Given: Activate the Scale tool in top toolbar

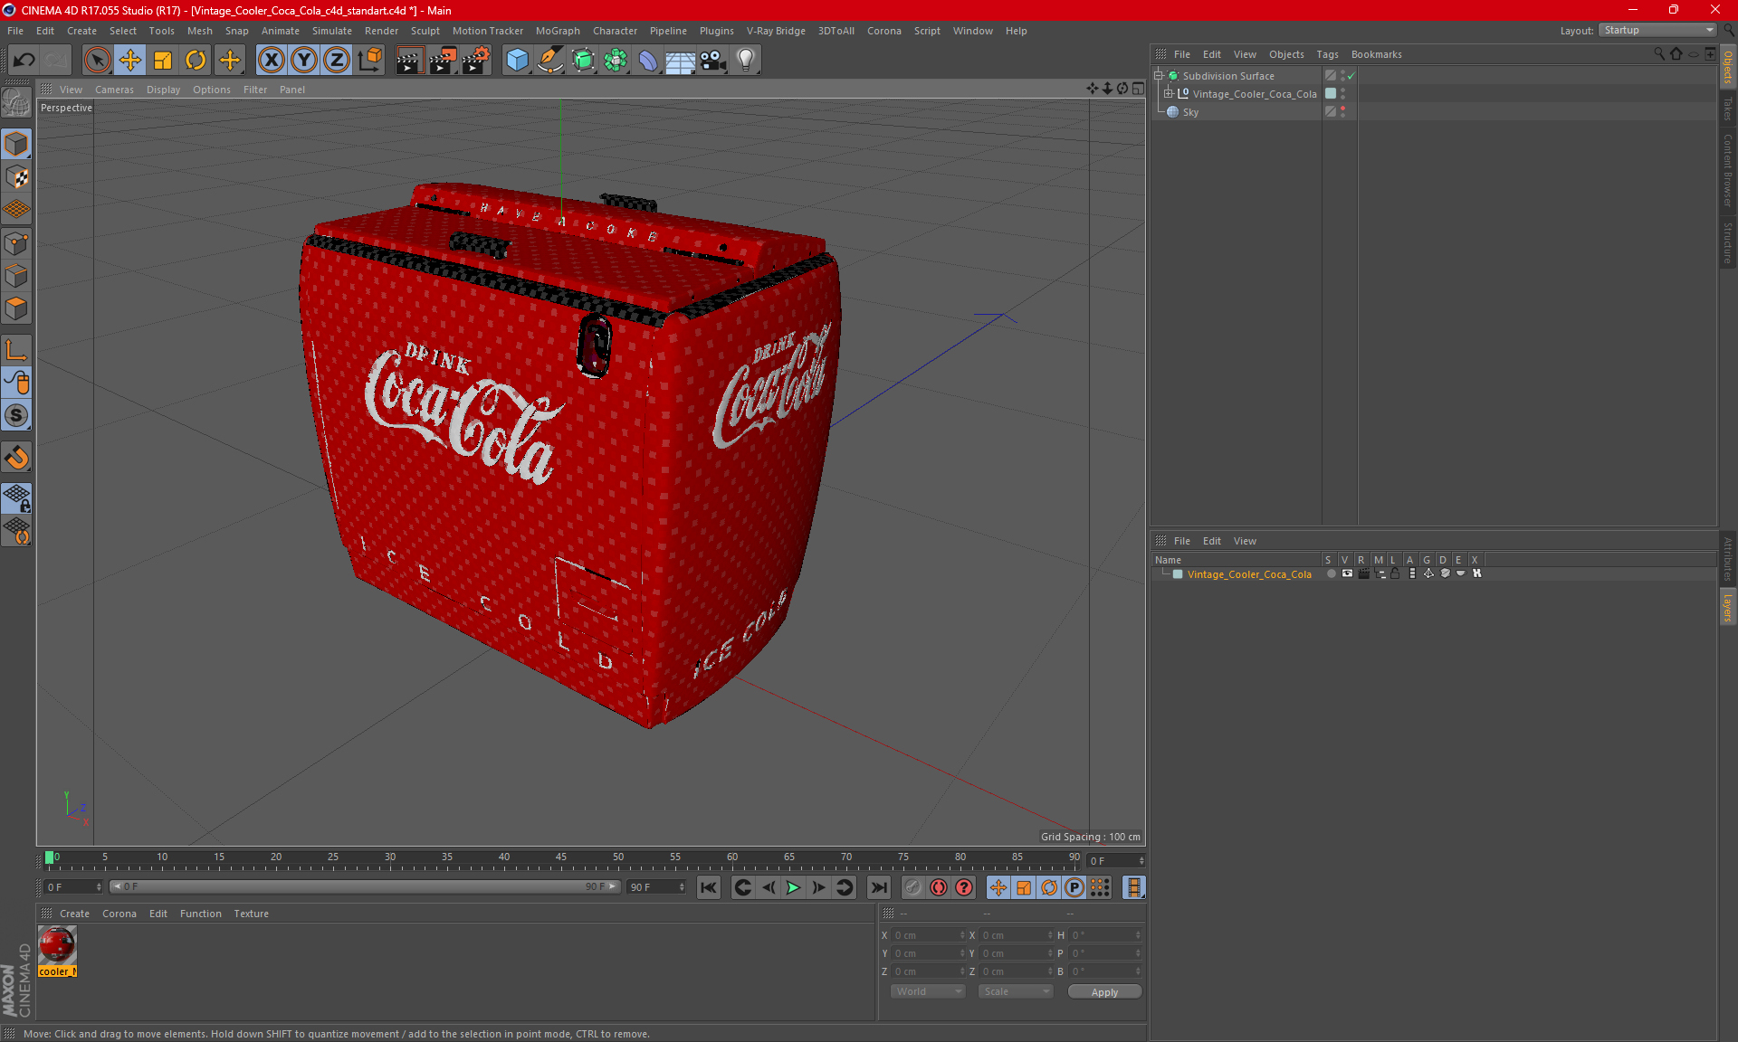Looking at the screenshot, I should pyautogui.click(x=163, y=61).
